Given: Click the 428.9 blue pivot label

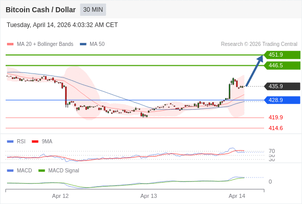Looking at the screenshot, I should (283, 100).
